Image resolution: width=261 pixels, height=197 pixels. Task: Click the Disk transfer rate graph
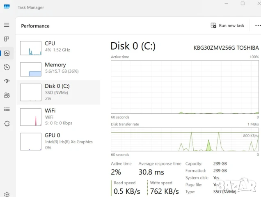185,140
